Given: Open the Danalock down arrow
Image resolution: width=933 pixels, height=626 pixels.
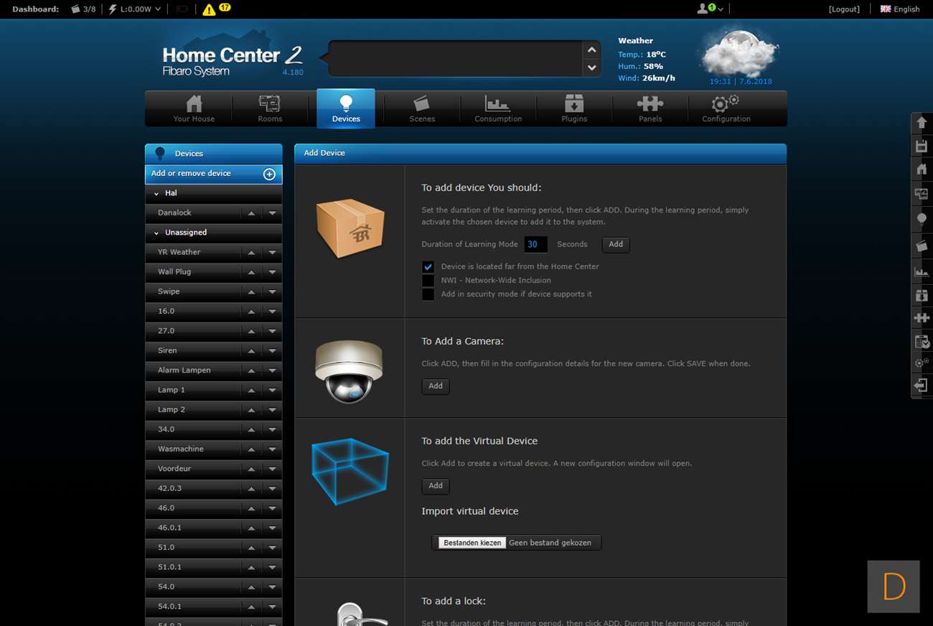Looking at the screenshot, I should point(272,213).
